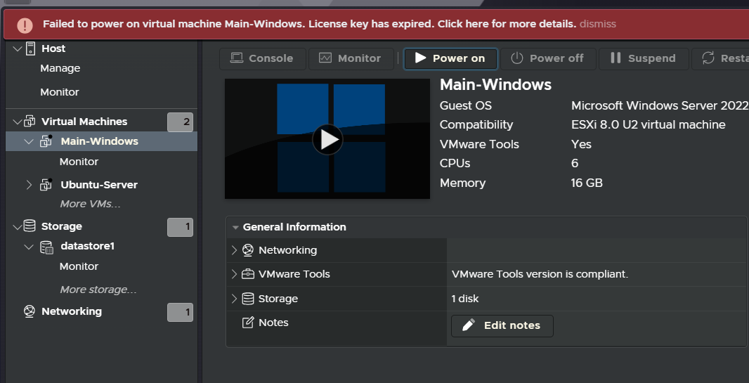Viewport: 749px width, 383px height.
Task: Open Storage in the navigator
Action: tap(62, 226)
